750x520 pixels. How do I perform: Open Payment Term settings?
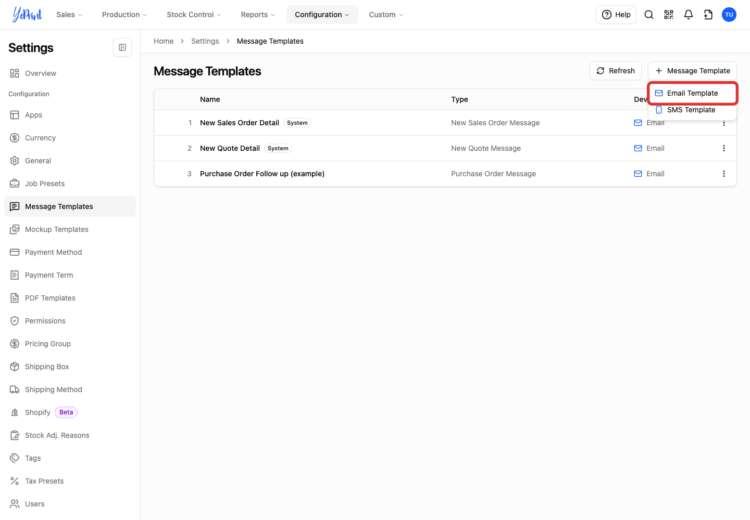tap(70, 275)
